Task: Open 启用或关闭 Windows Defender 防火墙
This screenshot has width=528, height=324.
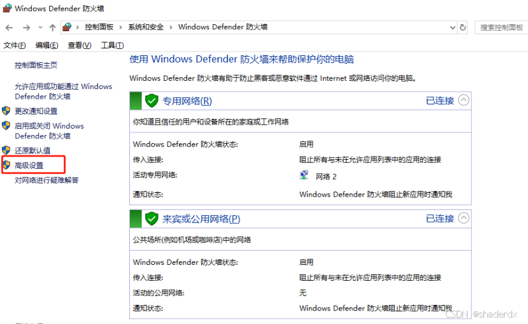Action: pyautogui.click(x=49, y=131)
